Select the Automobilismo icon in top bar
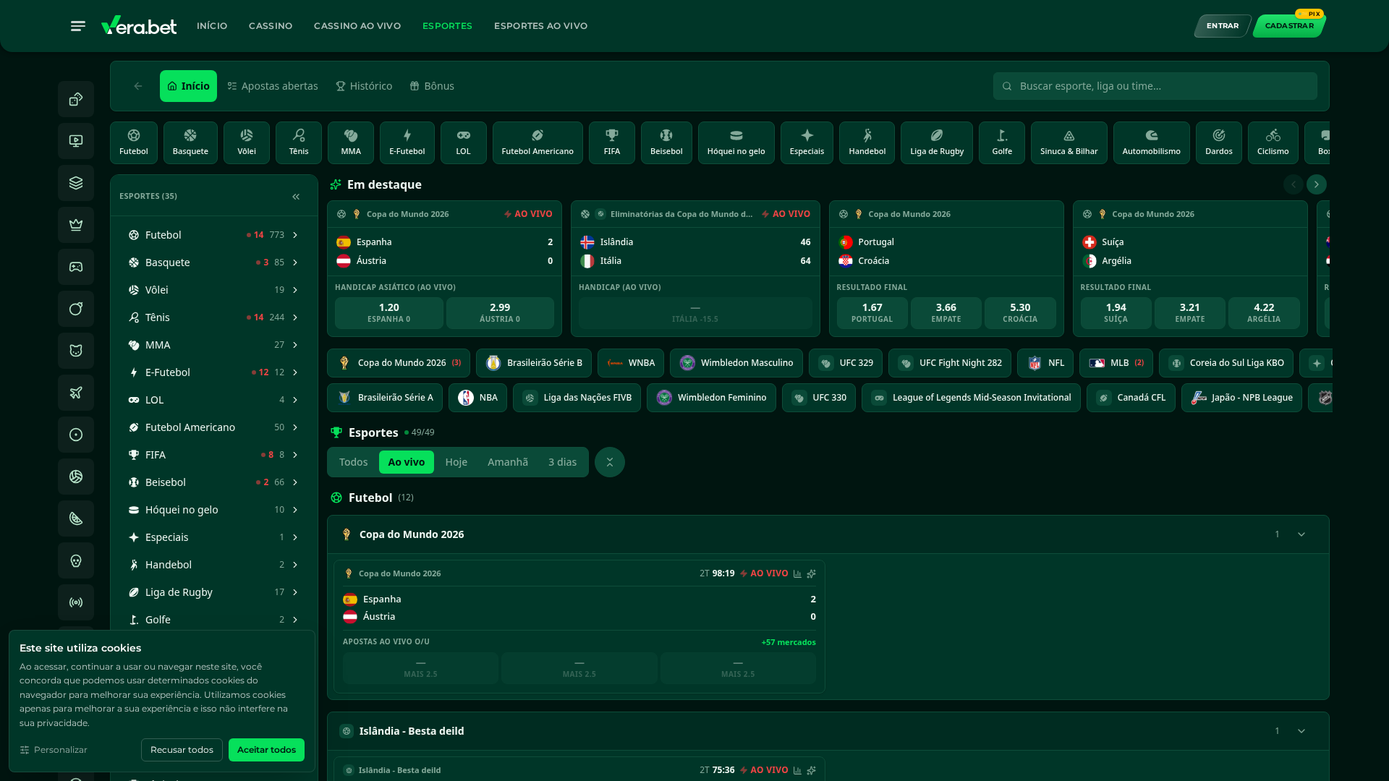Viewport: 1389px width, 781px height. coord(1152,142)
